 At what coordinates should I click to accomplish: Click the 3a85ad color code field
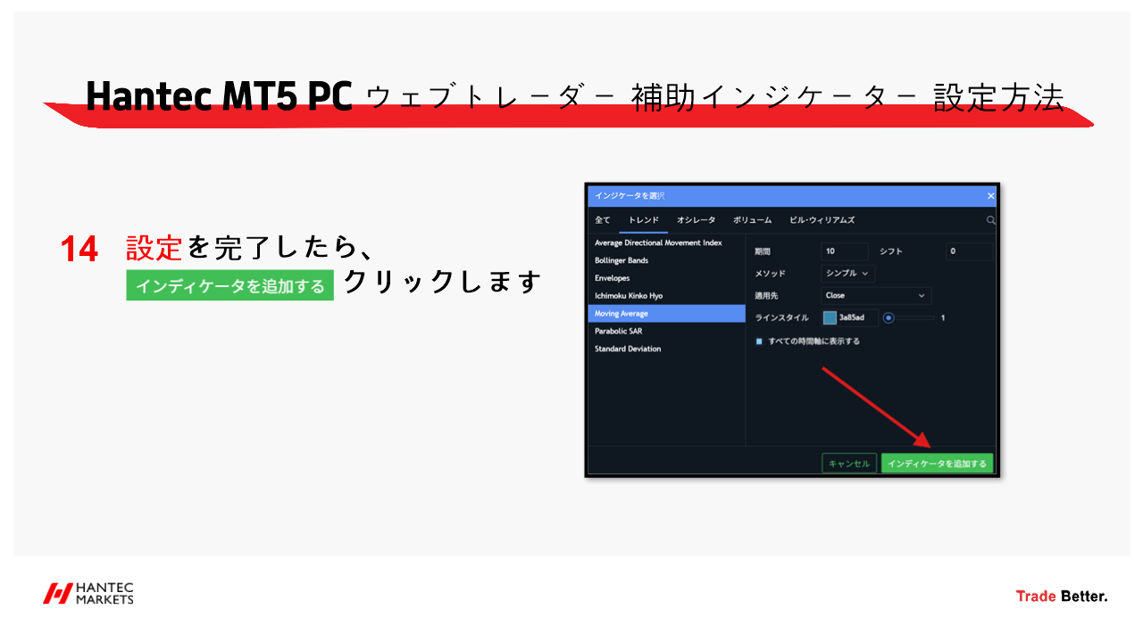pyautogui.click(x=857, y=317)
